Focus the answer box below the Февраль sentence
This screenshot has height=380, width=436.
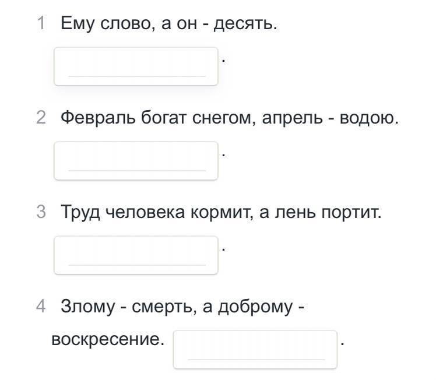point(136,161)
